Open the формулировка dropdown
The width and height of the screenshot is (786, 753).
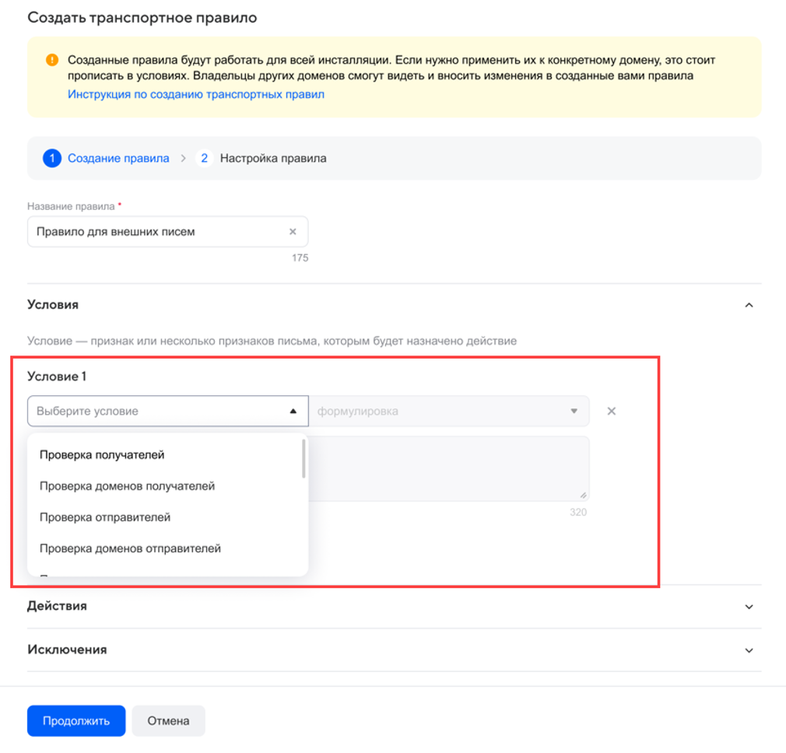[448, 412]
